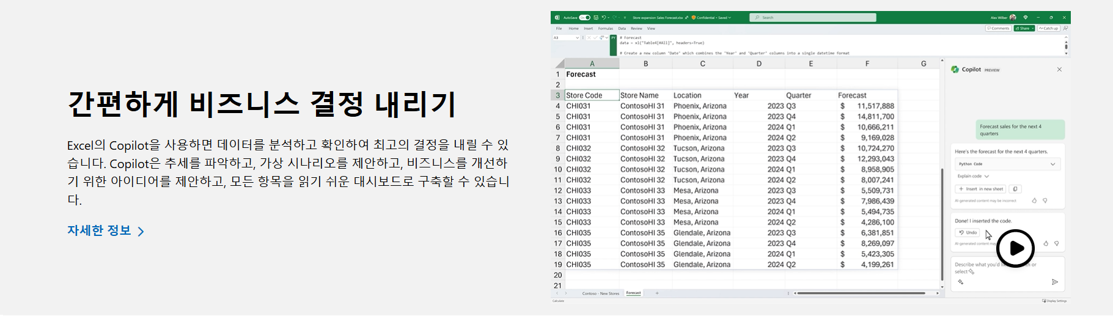This screenshot has height=316, width=1113.
Task: Open the Share dropdown arrow
Action: tap(1033, 28)
